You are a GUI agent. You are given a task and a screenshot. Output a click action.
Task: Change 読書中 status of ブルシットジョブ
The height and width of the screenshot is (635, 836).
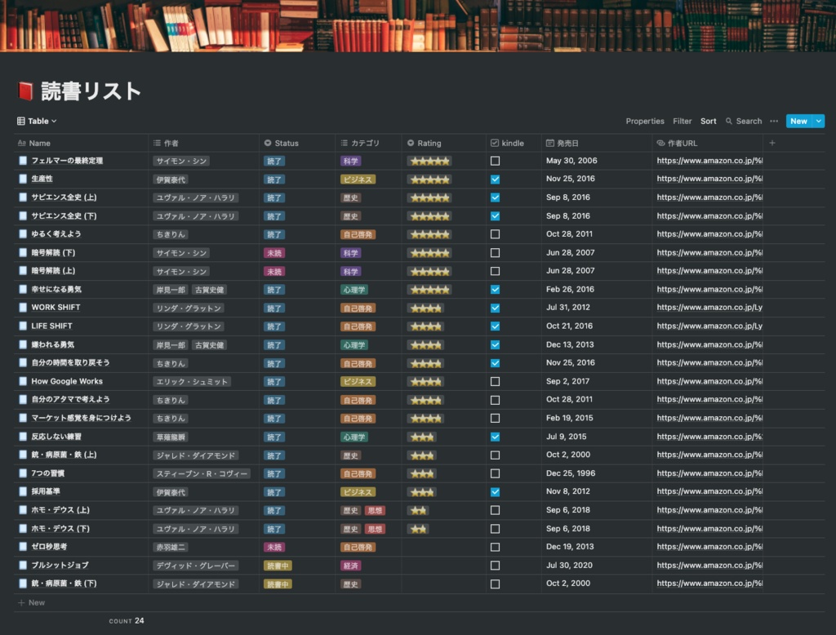tap(278, 566)
